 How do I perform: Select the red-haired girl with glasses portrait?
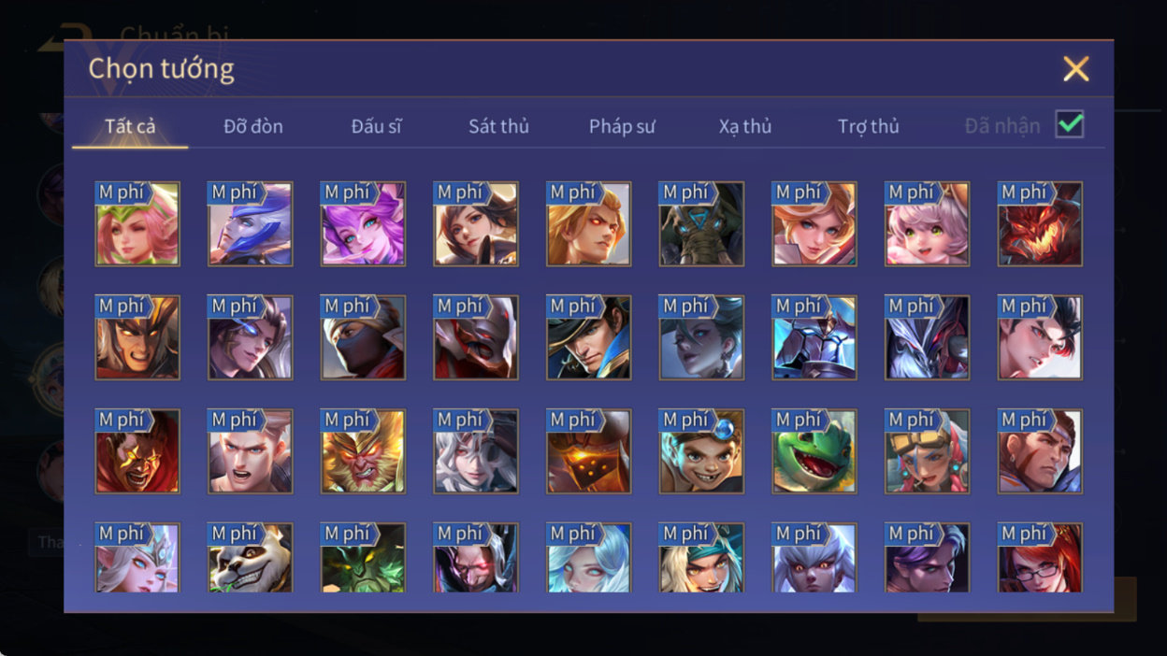1040,558
